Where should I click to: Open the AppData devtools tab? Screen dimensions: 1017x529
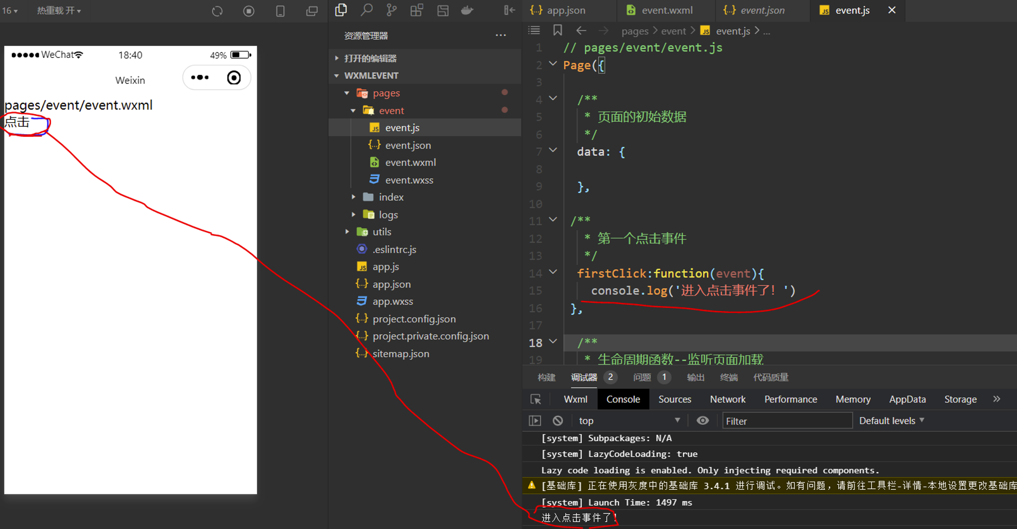[x=907, y=399]
